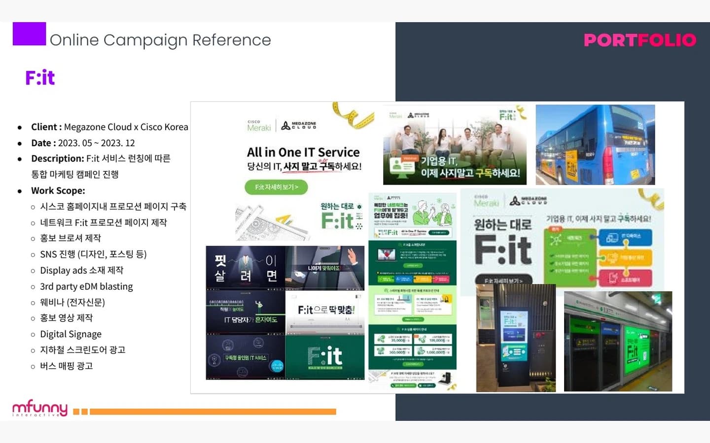Screen dimensions: 710x443
Task: Open the group photo '기업용 IT' banner
Action: pos(455,145)
